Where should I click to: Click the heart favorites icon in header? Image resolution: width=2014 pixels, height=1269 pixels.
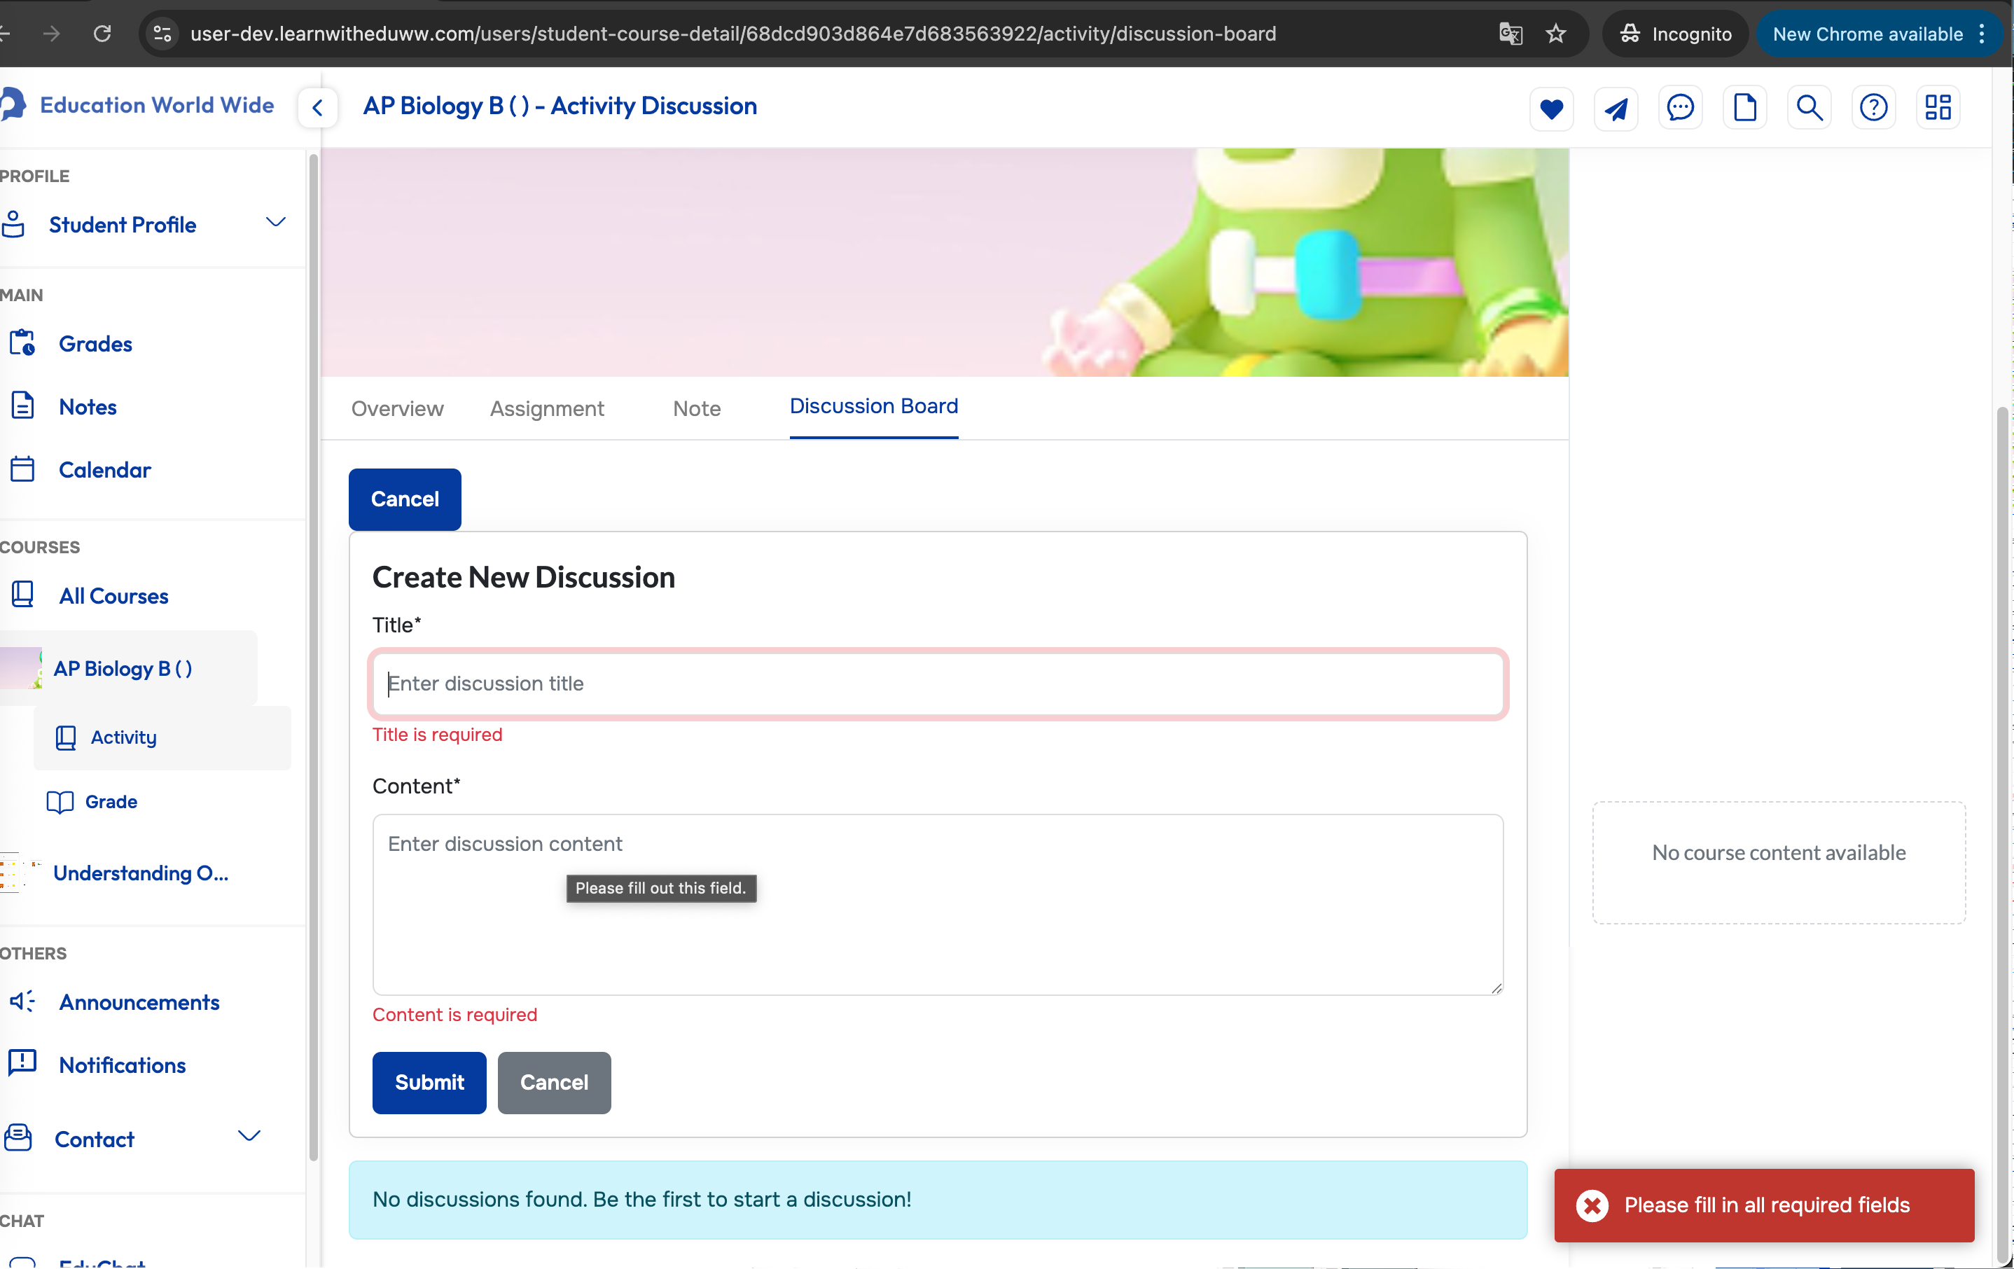click(1552, 108)
